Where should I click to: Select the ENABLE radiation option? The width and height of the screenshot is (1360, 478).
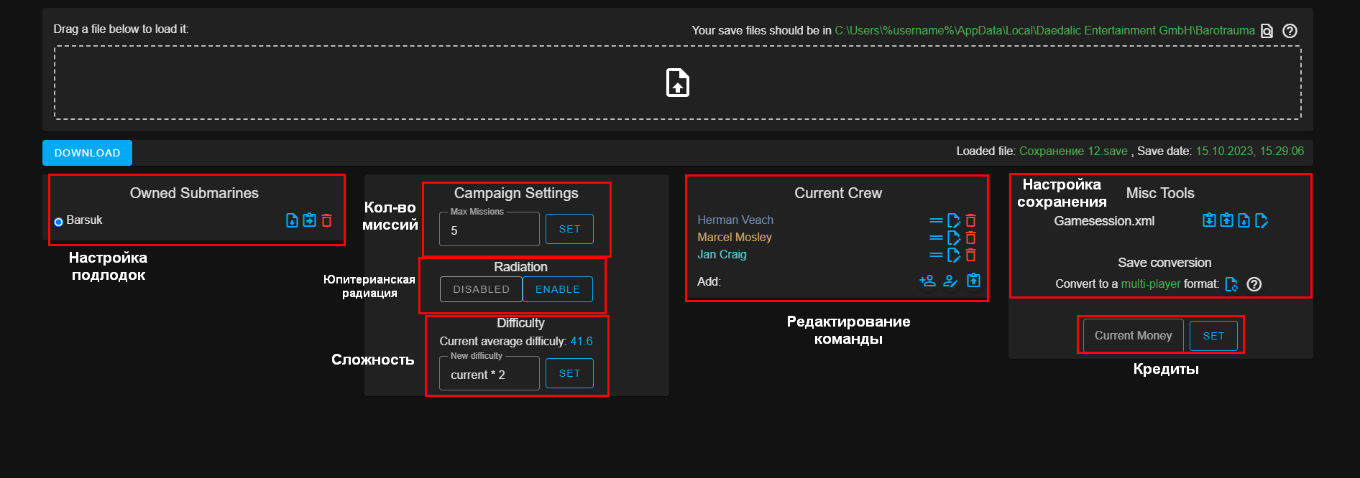[x=558, y=289]
